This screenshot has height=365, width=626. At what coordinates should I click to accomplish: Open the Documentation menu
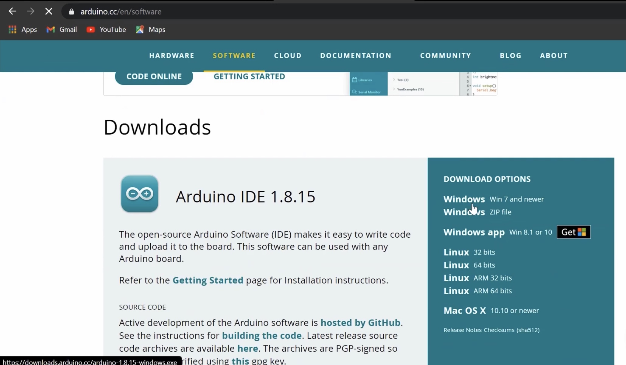tap(356, 55)
